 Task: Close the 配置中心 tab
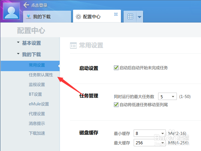tap(116, 14)
